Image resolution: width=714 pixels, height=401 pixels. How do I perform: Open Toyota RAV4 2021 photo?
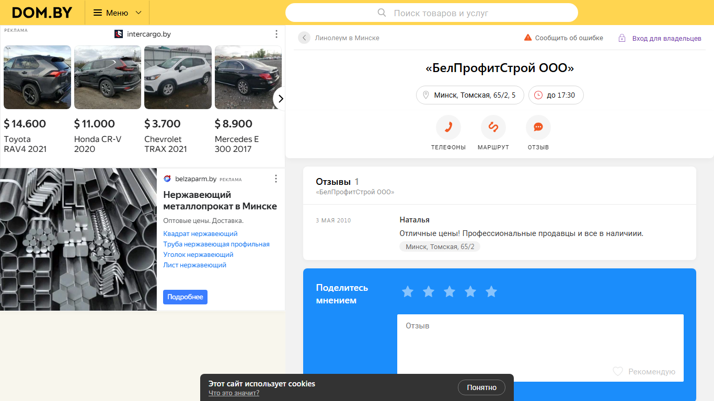[37, 77]
